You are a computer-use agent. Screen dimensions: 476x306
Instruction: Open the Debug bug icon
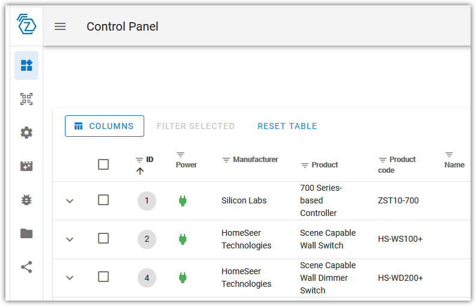tap(26, 200)
